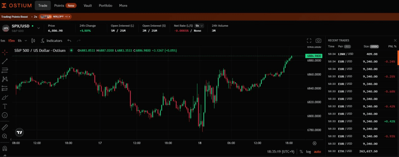399x157 pixels.
Task: Undo the last chart action
Action: click(69, 41)
